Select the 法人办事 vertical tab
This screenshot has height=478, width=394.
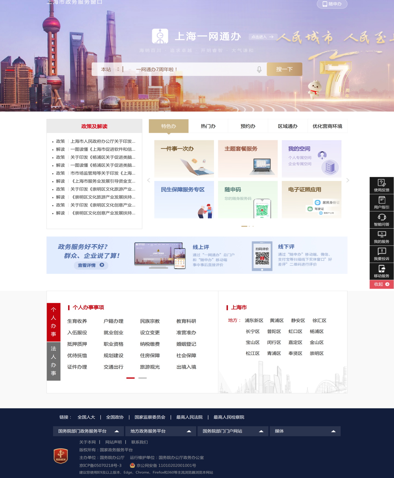point(54,361)
